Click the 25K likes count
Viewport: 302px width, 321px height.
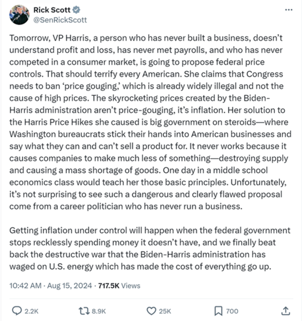[x=165, y=311]
